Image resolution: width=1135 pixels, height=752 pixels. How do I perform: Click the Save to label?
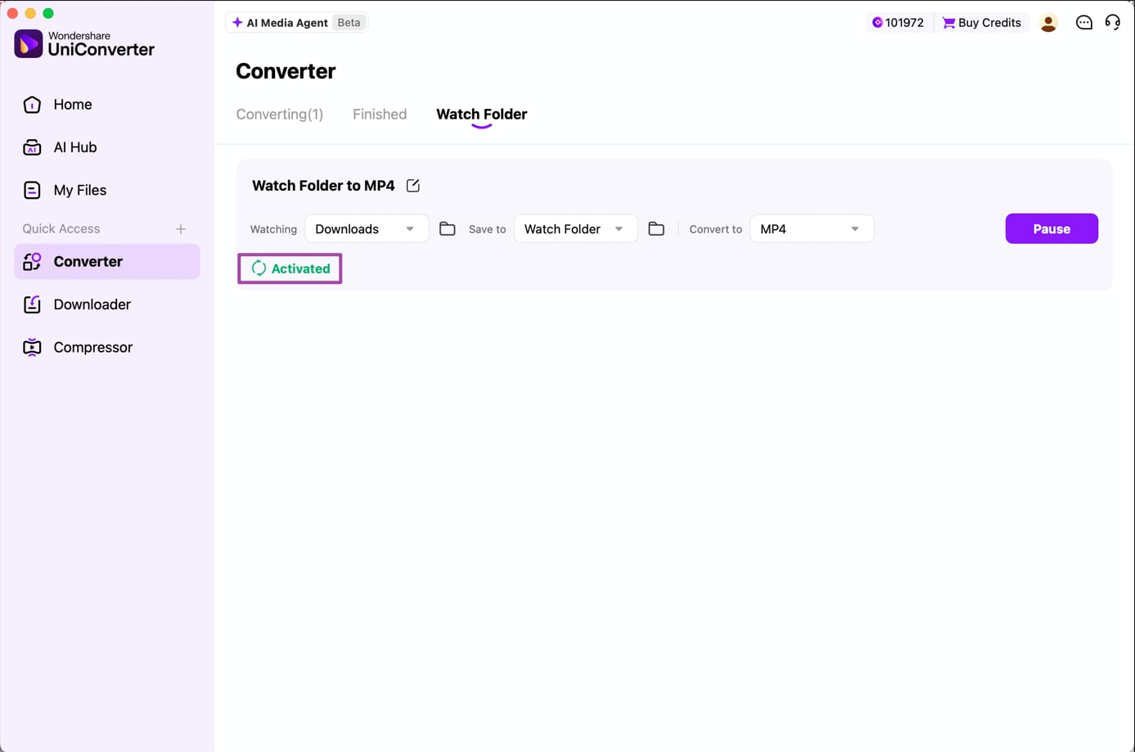click(x=487, y=229)
